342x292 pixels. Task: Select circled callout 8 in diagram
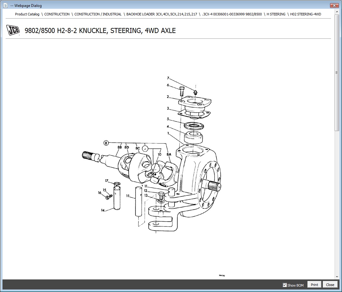[106, 143]
